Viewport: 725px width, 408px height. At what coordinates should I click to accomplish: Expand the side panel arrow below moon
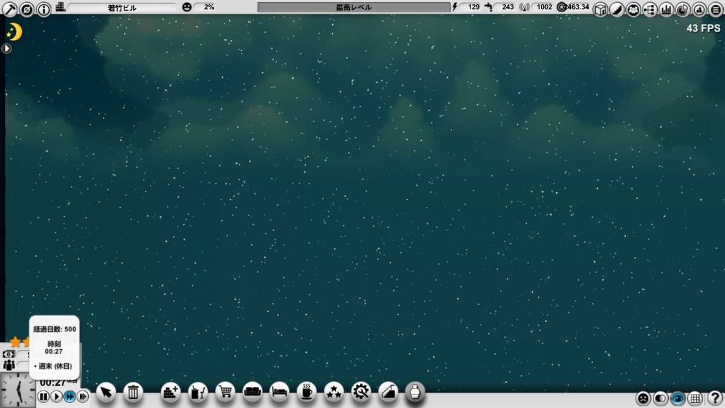tap(6, 48)
